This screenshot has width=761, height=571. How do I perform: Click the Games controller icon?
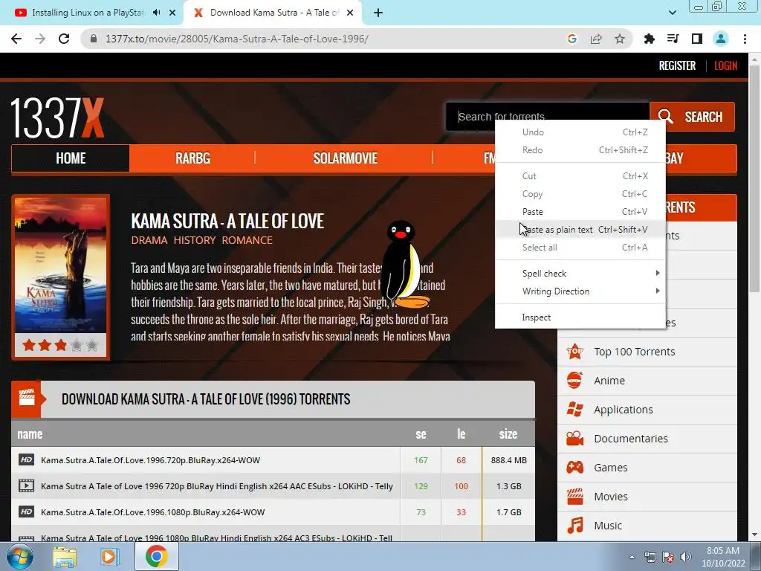click(x=575, y=468)
